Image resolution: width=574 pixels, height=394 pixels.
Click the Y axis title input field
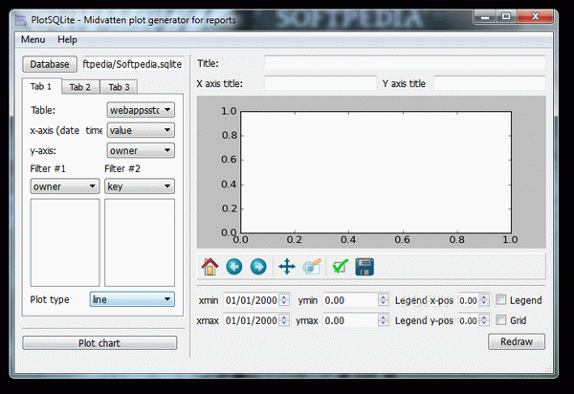[x=490, y=83]
